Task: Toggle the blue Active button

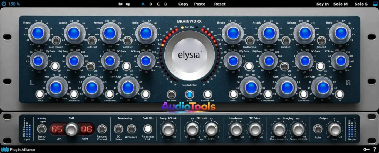Action: (x=189, y=94)
